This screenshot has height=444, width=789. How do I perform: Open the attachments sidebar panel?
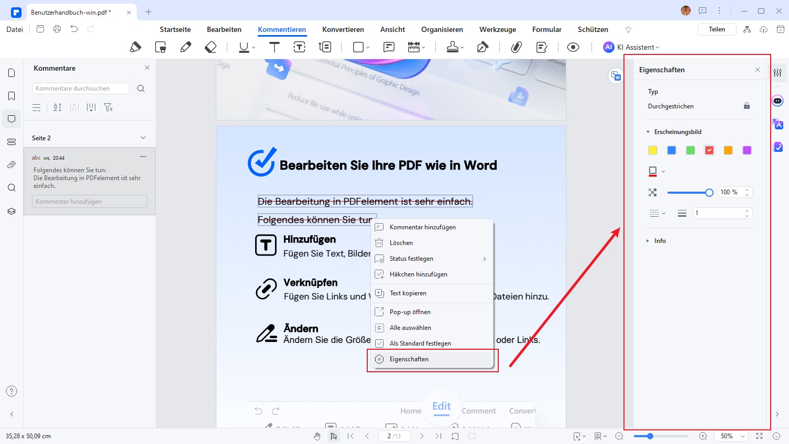[12, 165]
